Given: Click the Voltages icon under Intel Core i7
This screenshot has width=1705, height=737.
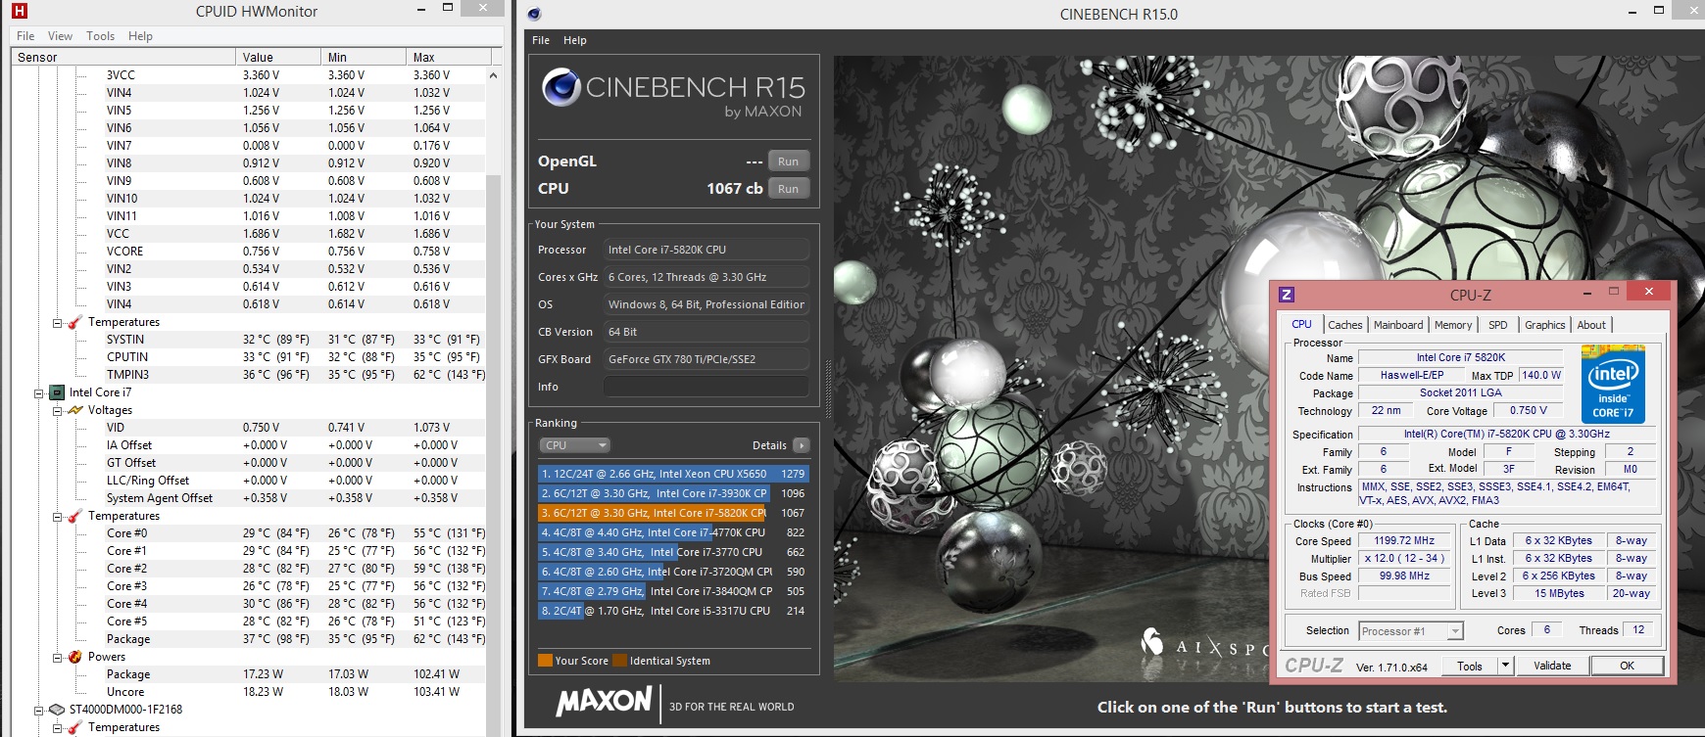Looking at the screenshot, I should click(x=75, y=410).
